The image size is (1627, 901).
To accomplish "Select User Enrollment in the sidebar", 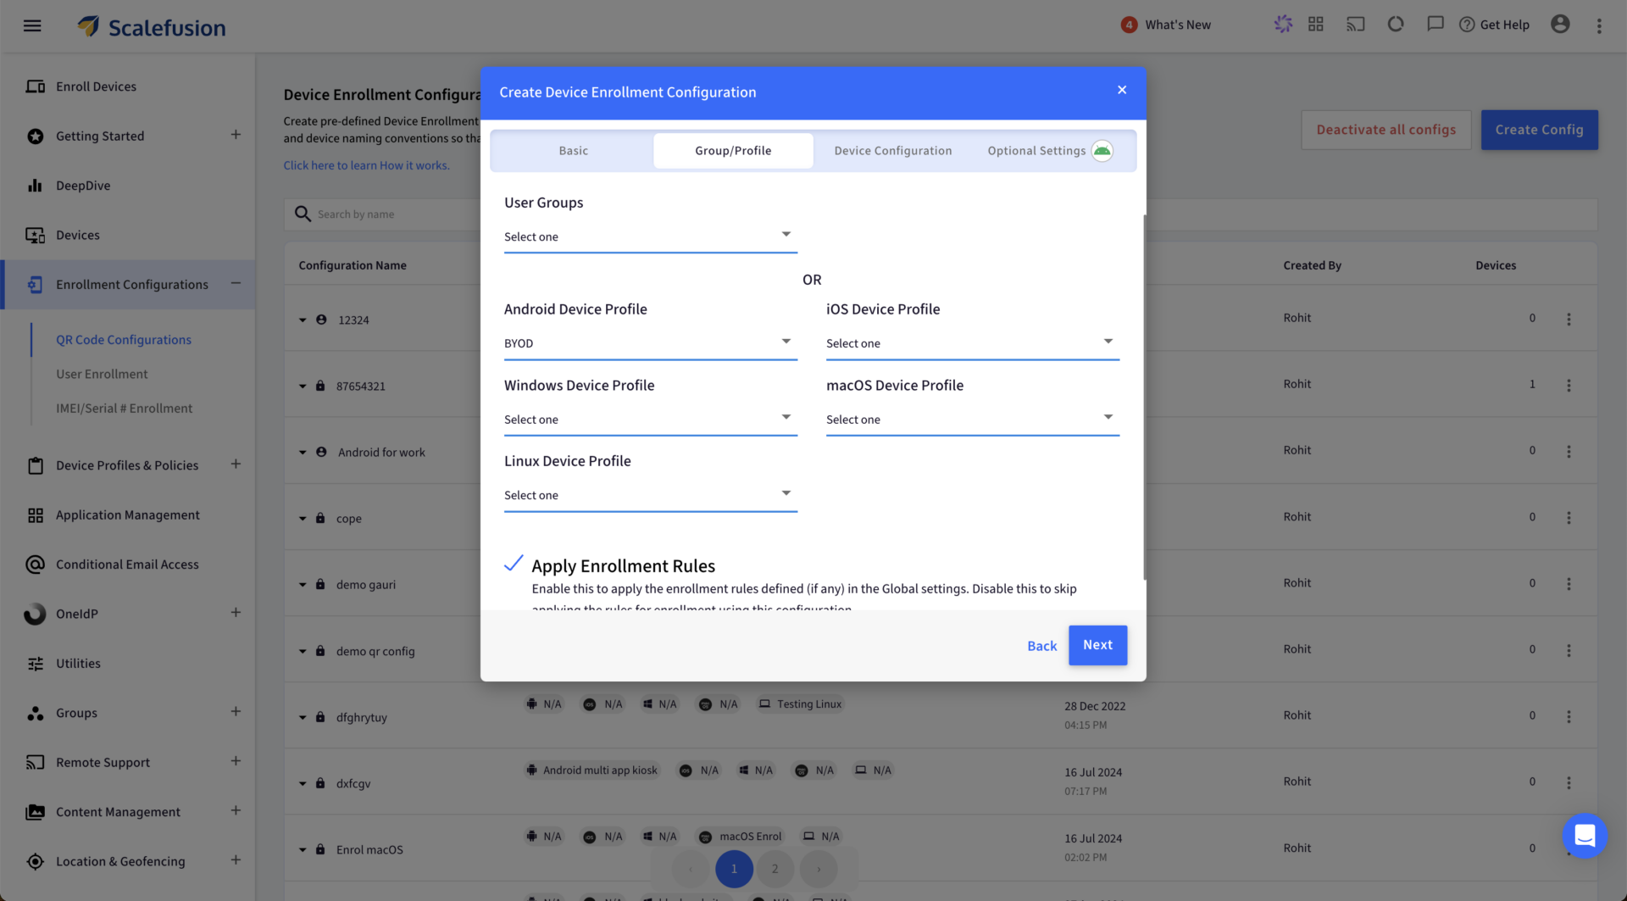I will (x=102, y=374).
